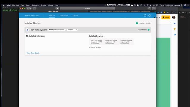Open the settings gear in Service Mesh Hub
Viewport: 190px width, 107px height.
click(150, 15)
